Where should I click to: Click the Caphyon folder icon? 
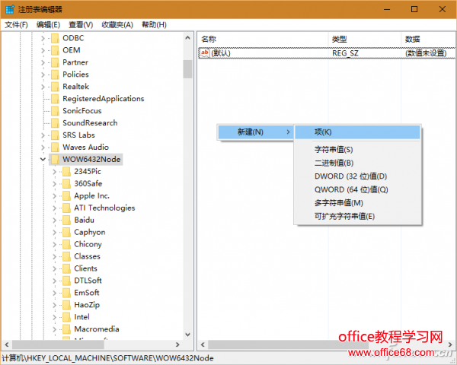[66, 232]
